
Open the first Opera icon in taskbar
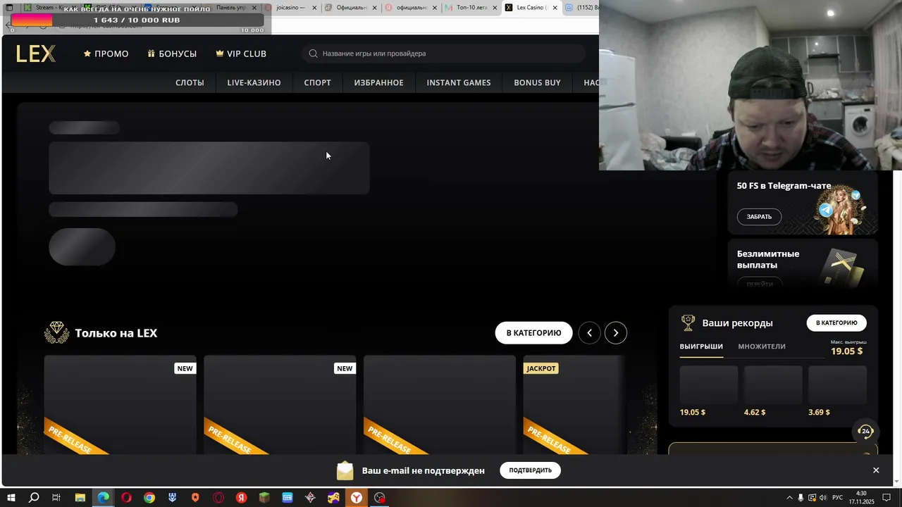(x=126, y=498)
